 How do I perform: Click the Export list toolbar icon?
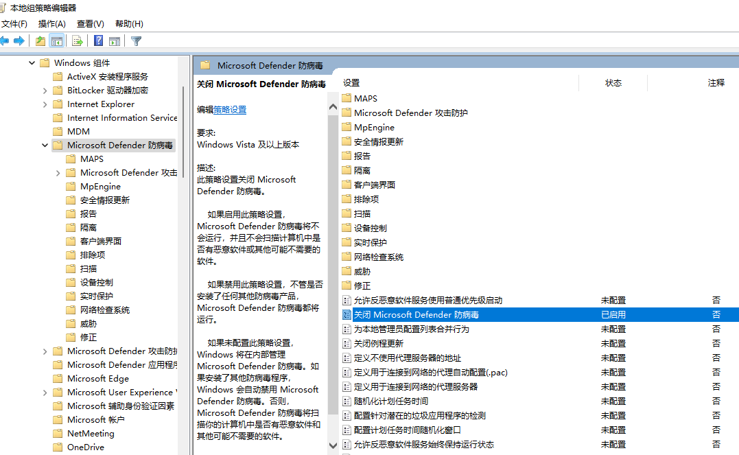point(78,41)
